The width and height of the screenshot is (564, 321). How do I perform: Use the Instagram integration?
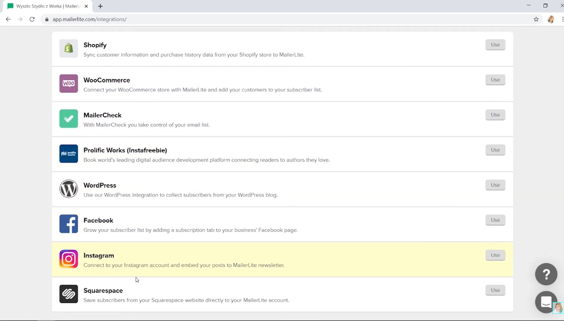[495, 255]
